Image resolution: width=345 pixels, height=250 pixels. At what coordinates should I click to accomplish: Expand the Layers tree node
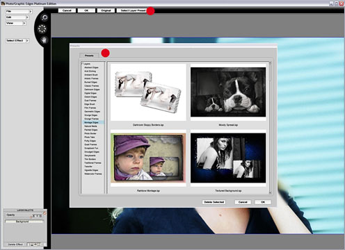point(82,64)
